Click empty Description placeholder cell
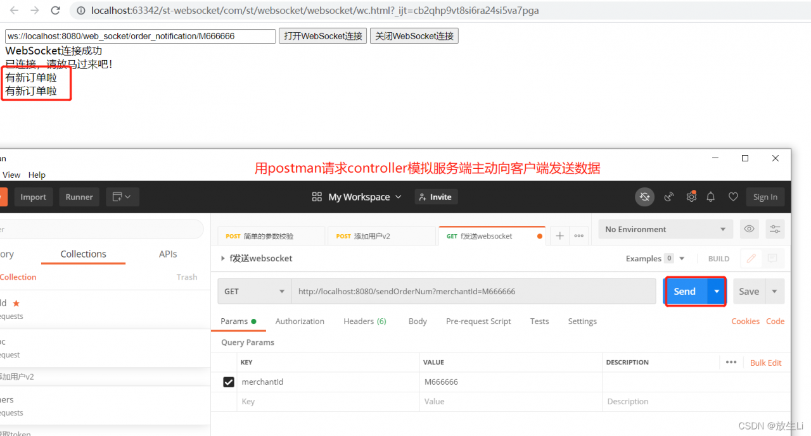The height and width of the screenshot is (436, 811). 696,401
